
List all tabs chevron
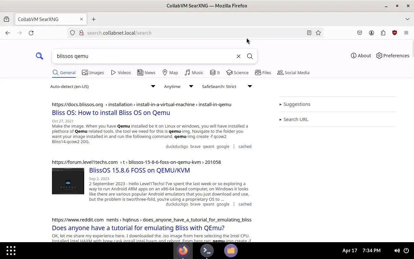pos(408,19)
